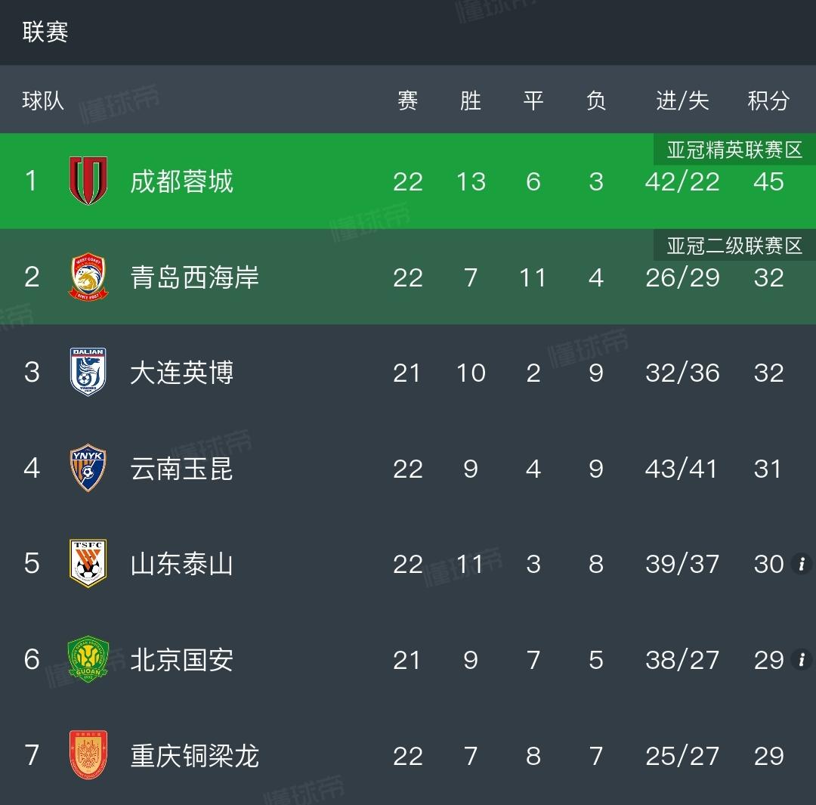Viewport: 816px width, 805px height.
Task: Click the 球队 column header
Action: click(x=43, y=101)
